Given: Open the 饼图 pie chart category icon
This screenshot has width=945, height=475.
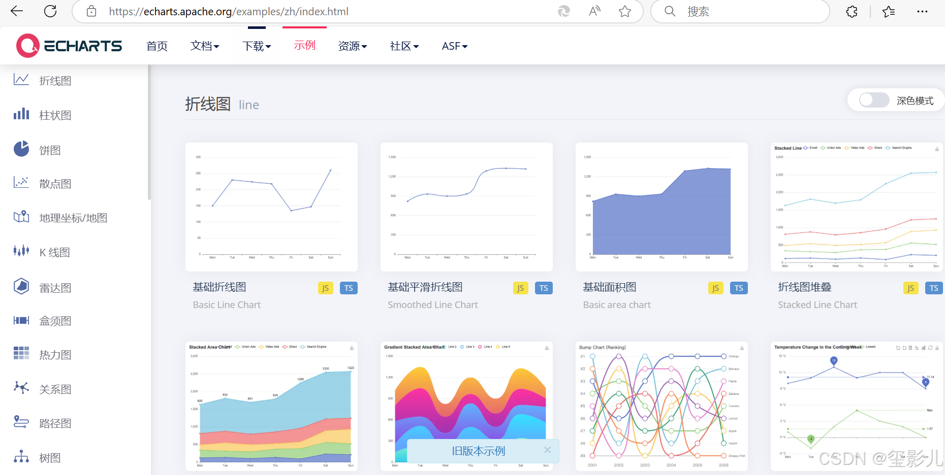Looking at the screenshot, I should tap(21, 149).
